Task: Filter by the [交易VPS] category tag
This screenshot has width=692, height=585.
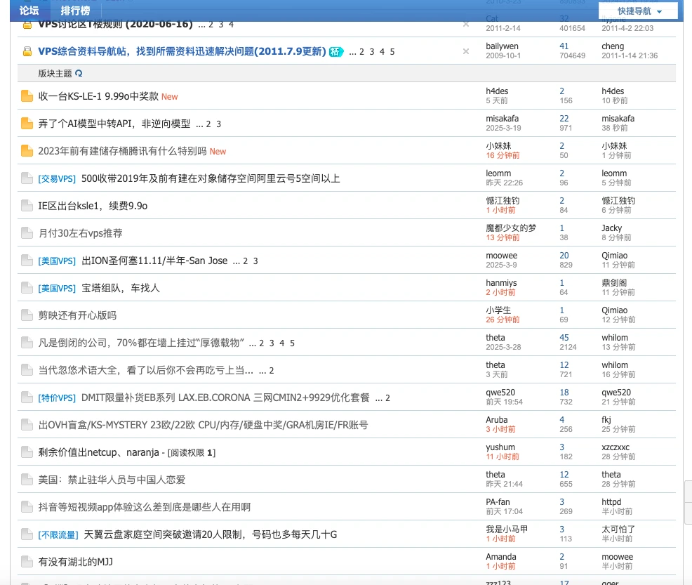Action: [x=57, y=178]
